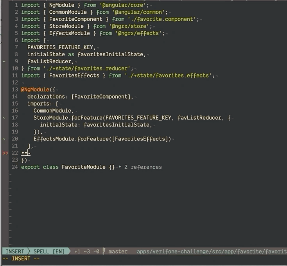Click EffectsModule in the line 5 import
Image resolution: width=287 pixels, height=266 pixels.
70,33
